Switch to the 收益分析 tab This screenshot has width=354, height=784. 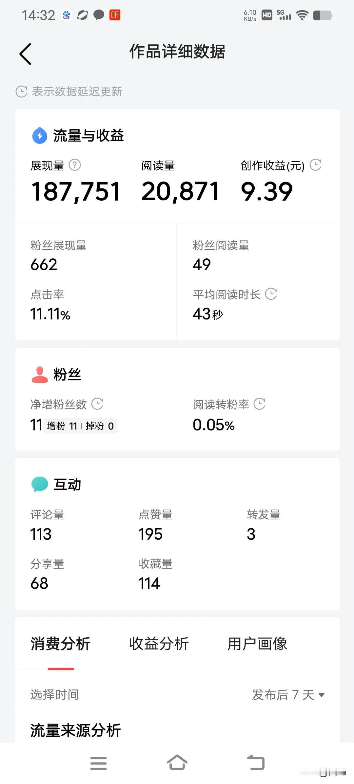pos(159,643)
